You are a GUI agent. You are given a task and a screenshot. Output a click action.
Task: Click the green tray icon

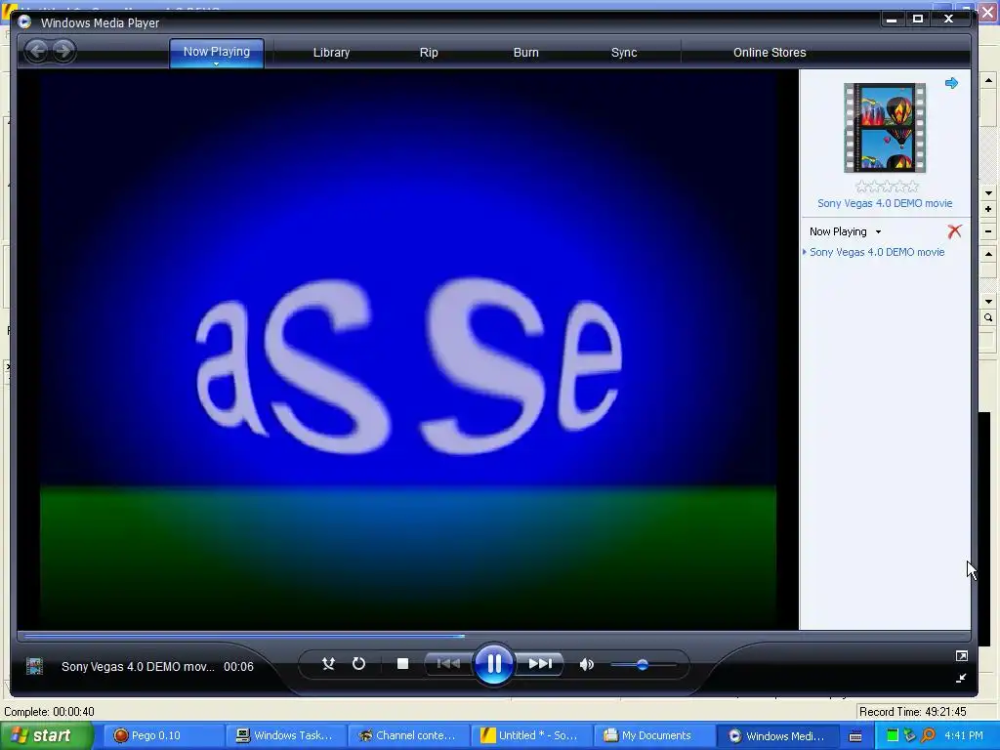893,735
